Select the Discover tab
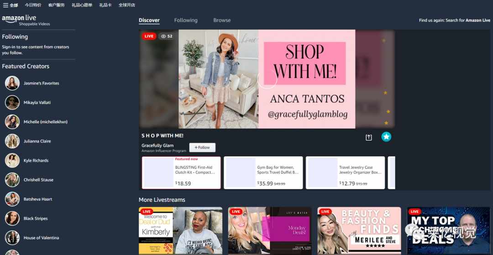 (149, 20)
